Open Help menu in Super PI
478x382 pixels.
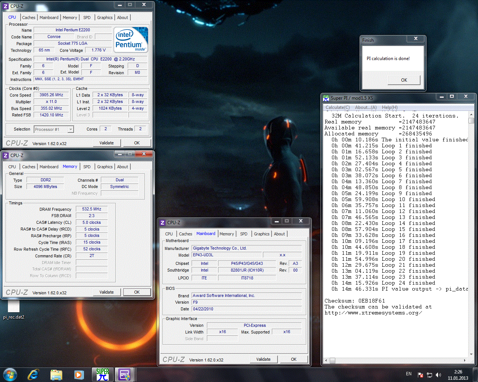pos(389,107)
